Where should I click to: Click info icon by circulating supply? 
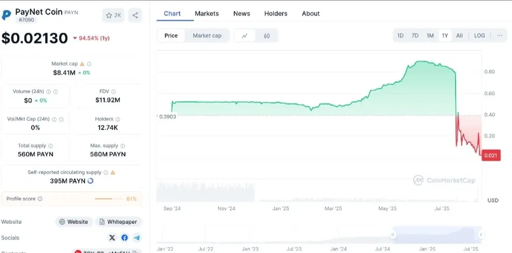(x=106, y=172)
